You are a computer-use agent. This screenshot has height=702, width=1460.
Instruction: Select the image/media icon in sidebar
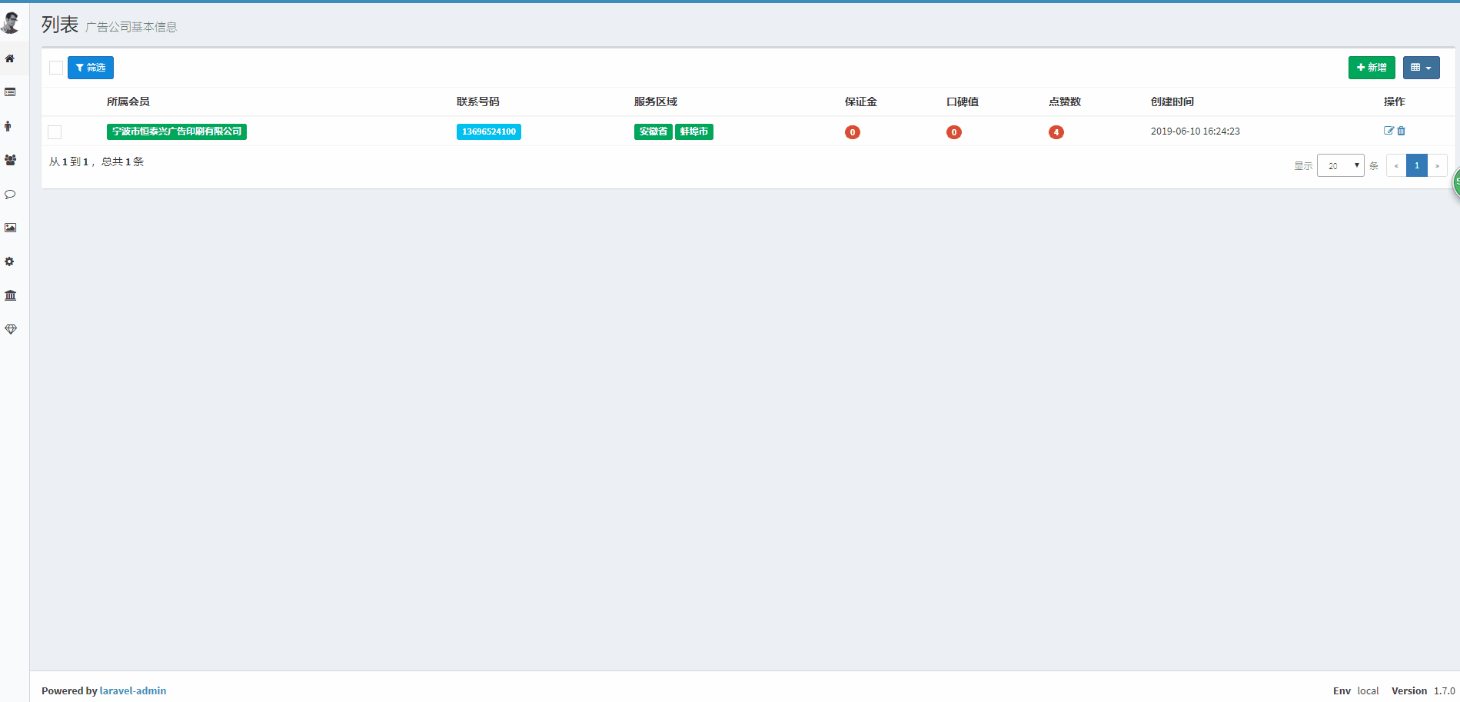10,228
